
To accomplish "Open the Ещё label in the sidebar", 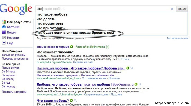I will point(10,43).
